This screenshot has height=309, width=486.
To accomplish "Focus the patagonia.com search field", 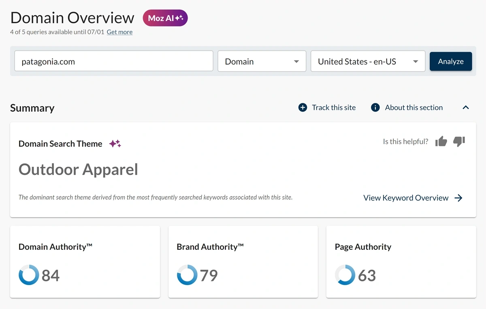I will [114, 61].
